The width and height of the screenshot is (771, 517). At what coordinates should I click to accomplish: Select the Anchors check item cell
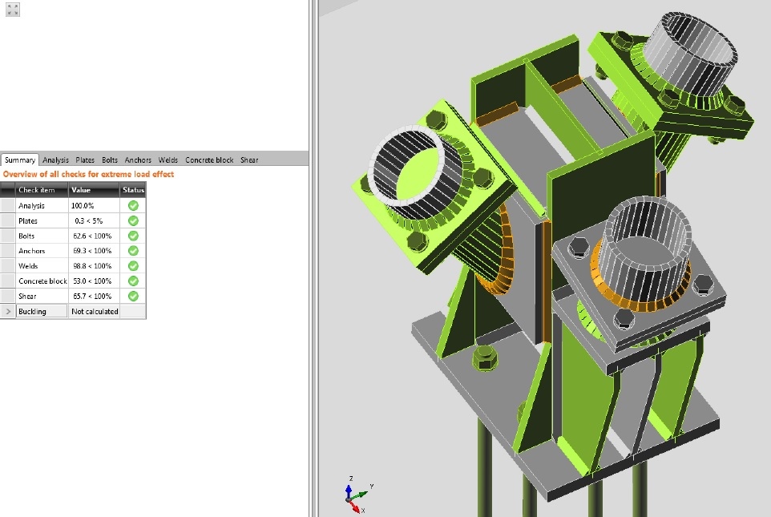click(42, 251)
